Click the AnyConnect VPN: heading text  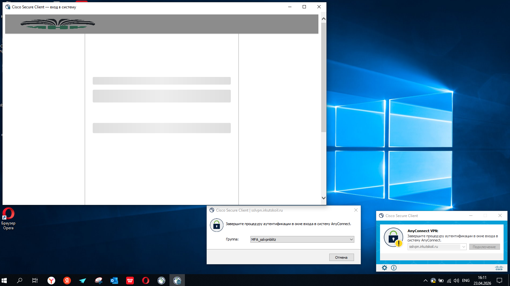(x=423, y=231)
